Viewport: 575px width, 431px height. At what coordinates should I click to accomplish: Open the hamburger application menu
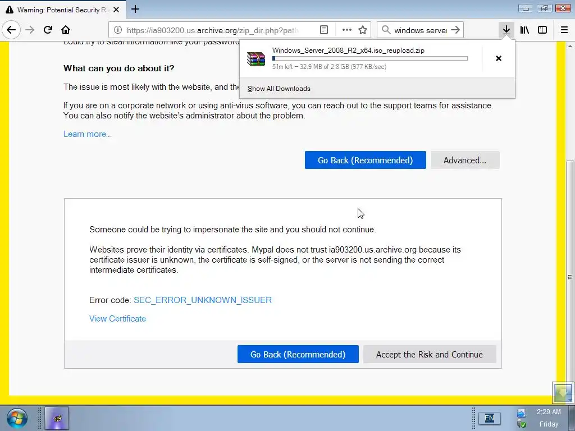tap(564, 30)
